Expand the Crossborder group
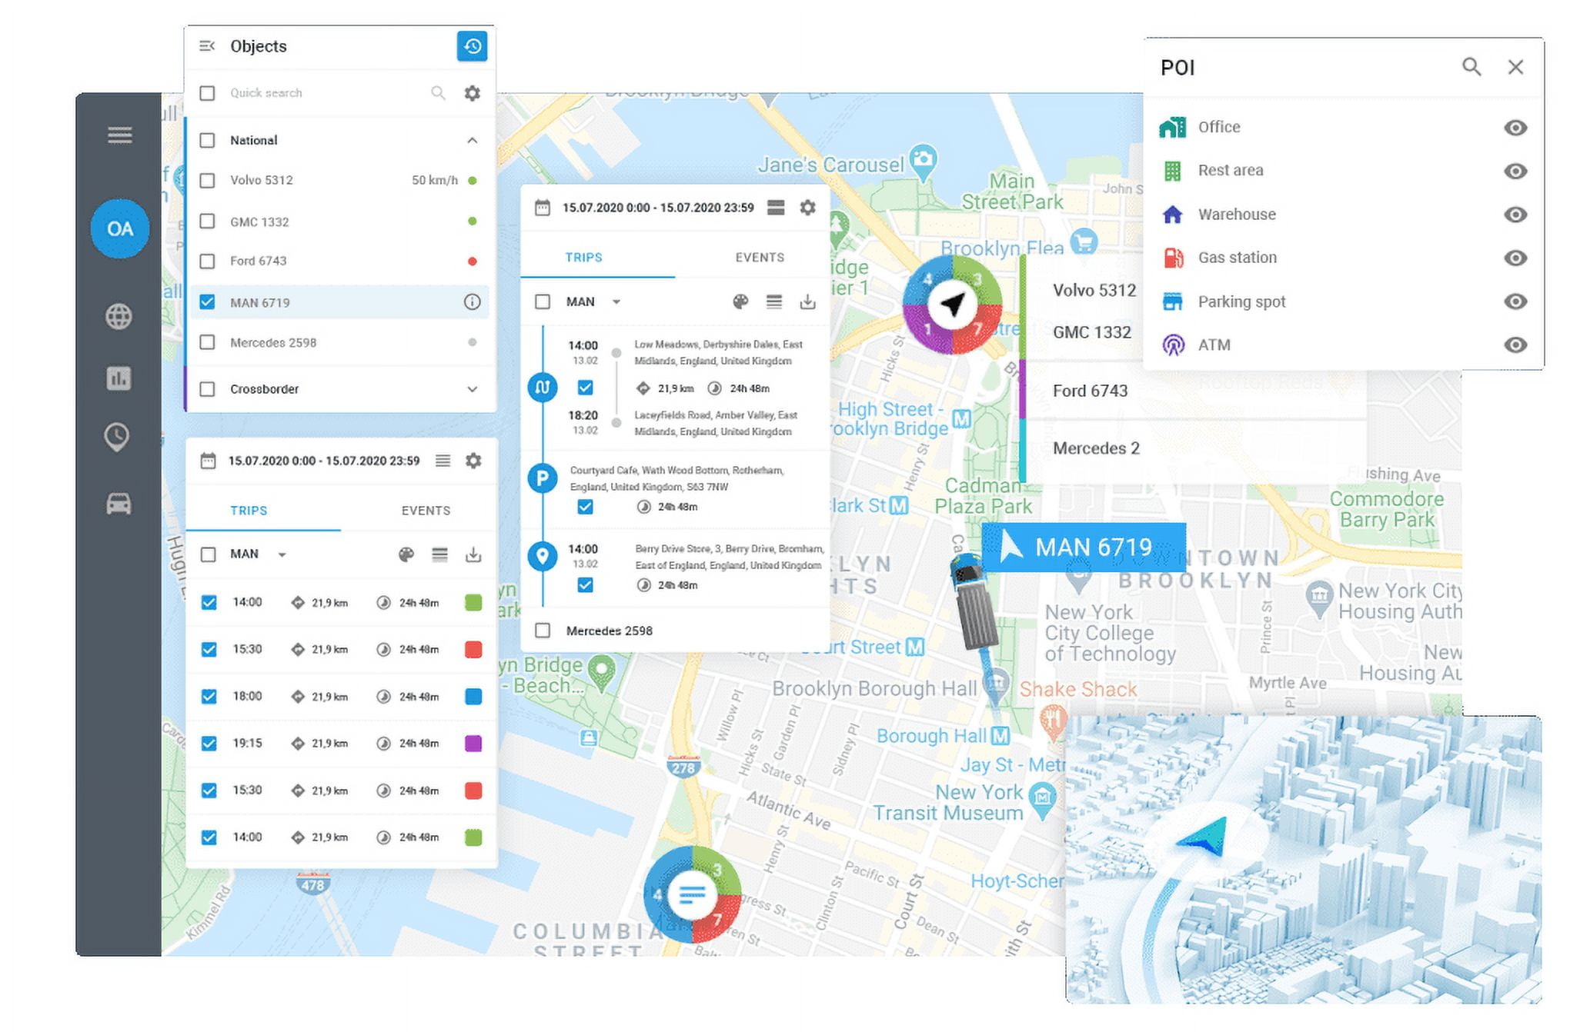 coord(472,389)
